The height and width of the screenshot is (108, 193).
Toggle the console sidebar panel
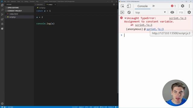(122, 12)
